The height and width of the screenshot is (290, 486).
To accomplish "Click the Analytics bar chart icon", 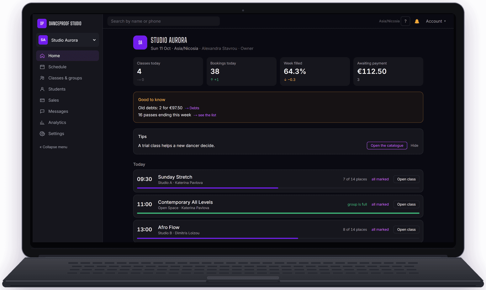I will [x=42, y=123].
